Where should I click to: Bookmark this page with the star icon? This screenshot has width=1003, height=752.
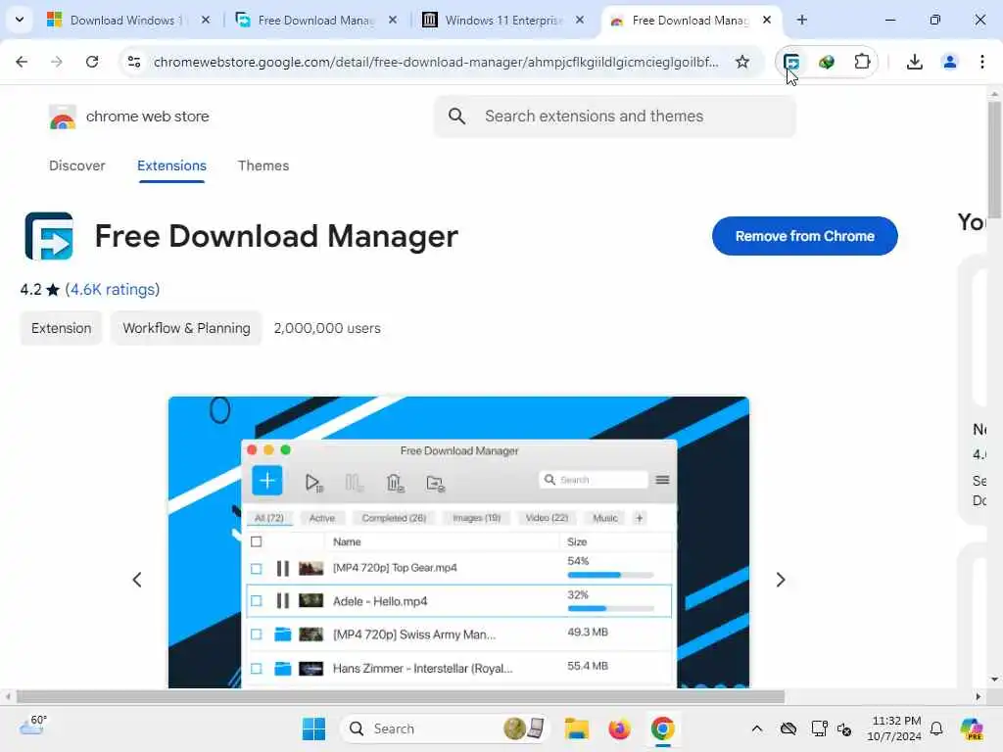pos(742,62)
